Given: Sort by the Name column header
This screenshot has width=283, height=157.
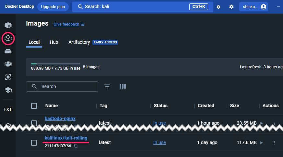Looking at the screenshot, I should (x=52, y=106).
